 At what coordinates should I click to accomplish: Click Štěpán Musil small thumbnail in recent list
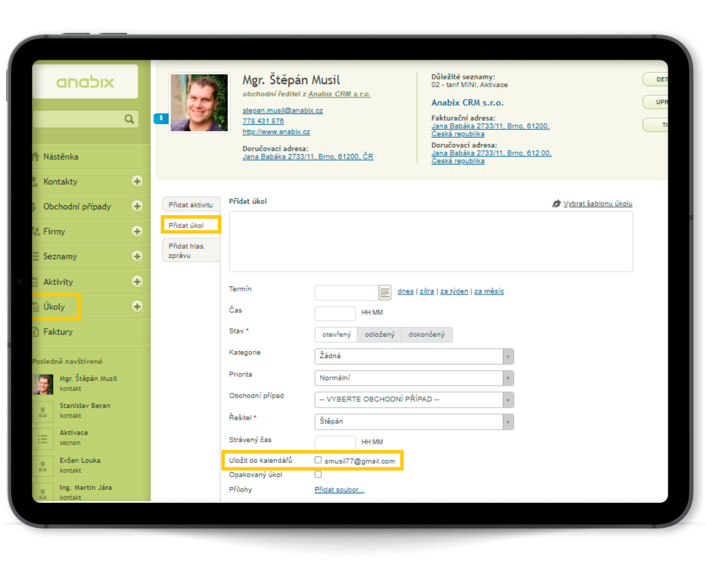42,383
